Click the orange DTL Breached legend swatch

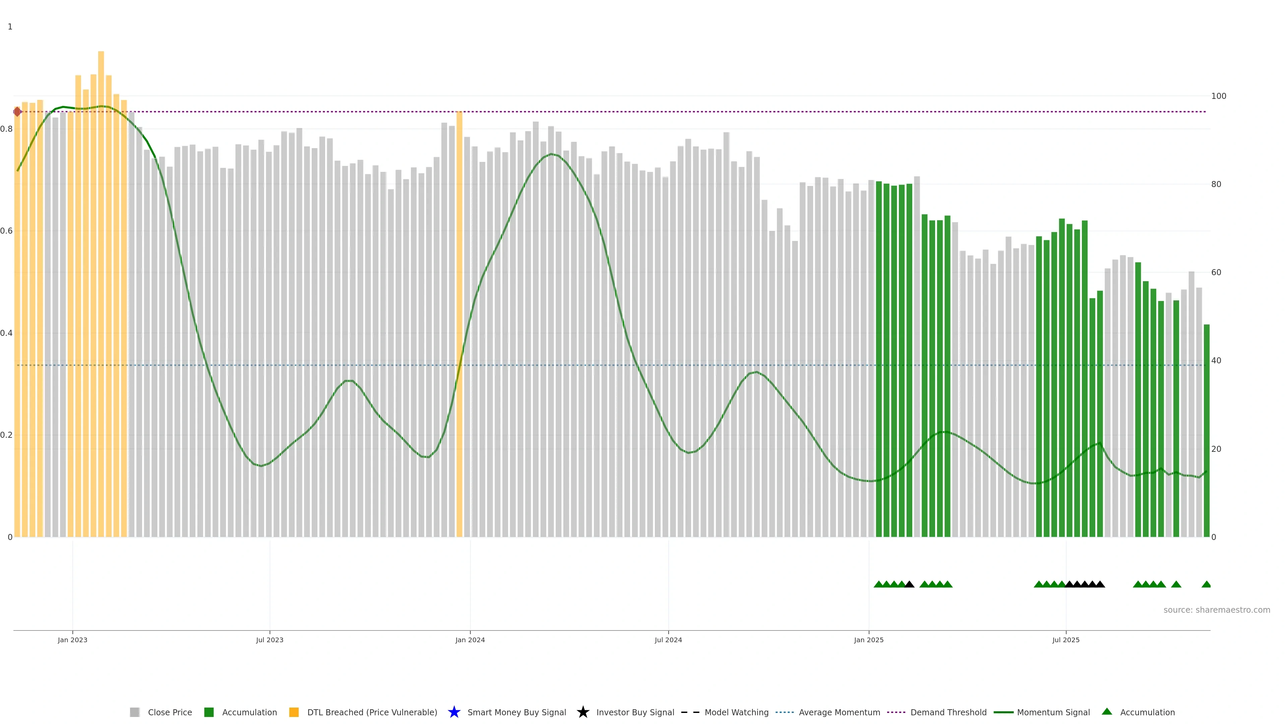pyautogui.click(x=294, y=712)
